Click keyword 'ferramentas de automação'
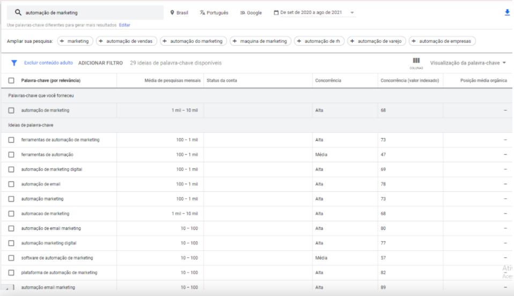Viewport: 514px width, 296px height. pyautogui.click(x=47, y=154)
